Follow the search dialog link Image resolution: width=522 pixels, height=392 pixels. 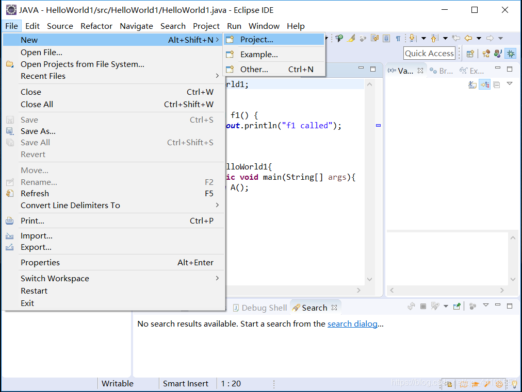(x=352, y=324)
